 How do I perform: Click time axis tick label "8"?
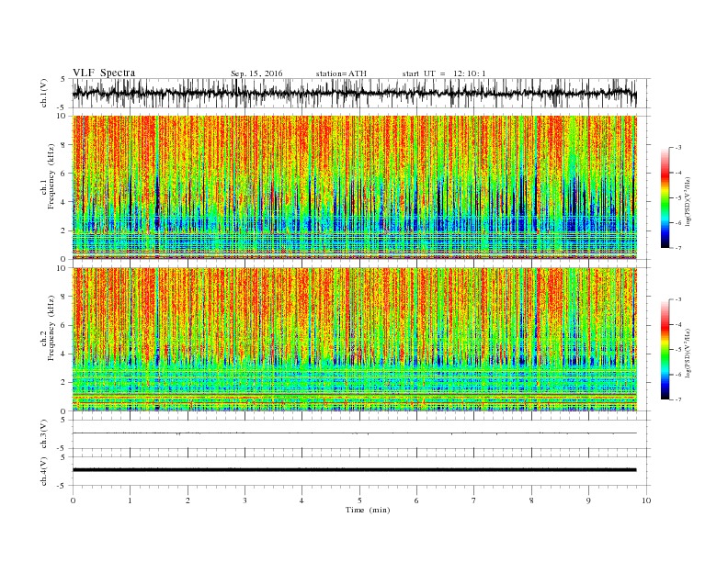tap(531, 500)
